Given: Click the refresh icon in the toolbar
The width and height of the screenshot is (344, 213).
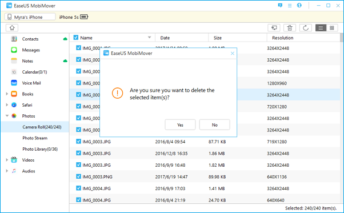Looking at the screenshot, I should pyautogui.click(x=306, y=28).
